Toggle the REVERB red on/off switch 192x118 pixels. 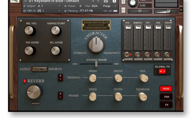coord(25,81)
